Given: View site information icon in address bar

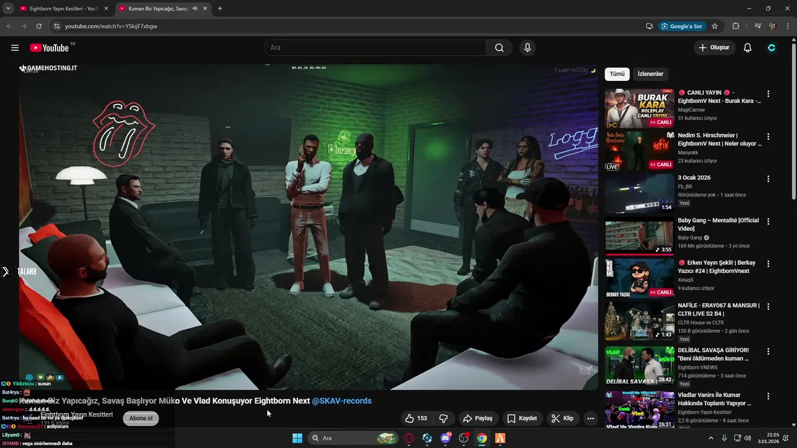Looking at the screenshot, I should tap(56, 26).
